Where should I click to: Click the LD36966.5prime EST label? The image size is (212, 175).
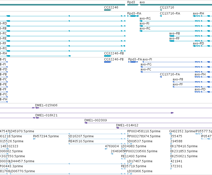click(140, 171)
